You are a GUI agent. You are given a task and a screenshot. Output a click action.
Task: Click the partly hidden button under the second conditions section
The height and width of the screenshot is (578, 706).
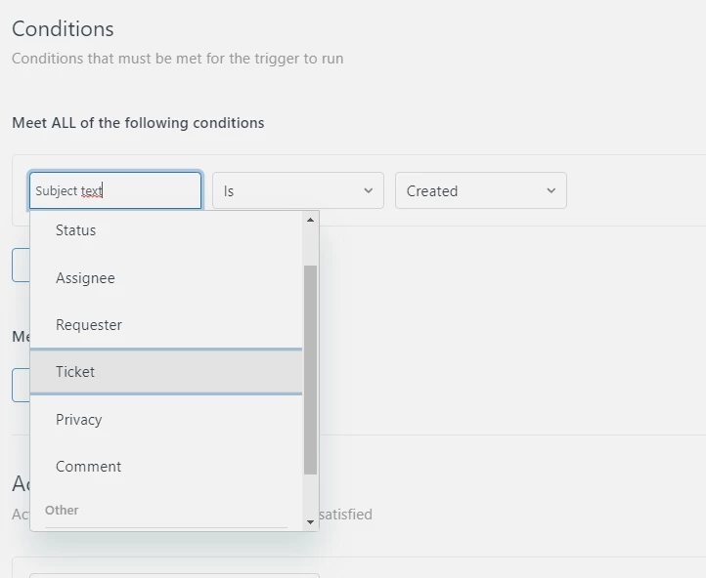pyautogui.click(x=20, y=385)
